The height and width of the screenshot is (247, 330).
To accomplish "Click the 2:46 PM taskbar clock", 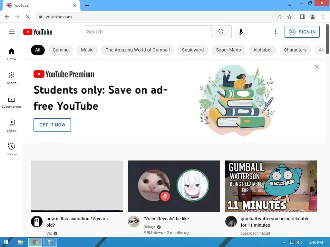I will [316, 242].
